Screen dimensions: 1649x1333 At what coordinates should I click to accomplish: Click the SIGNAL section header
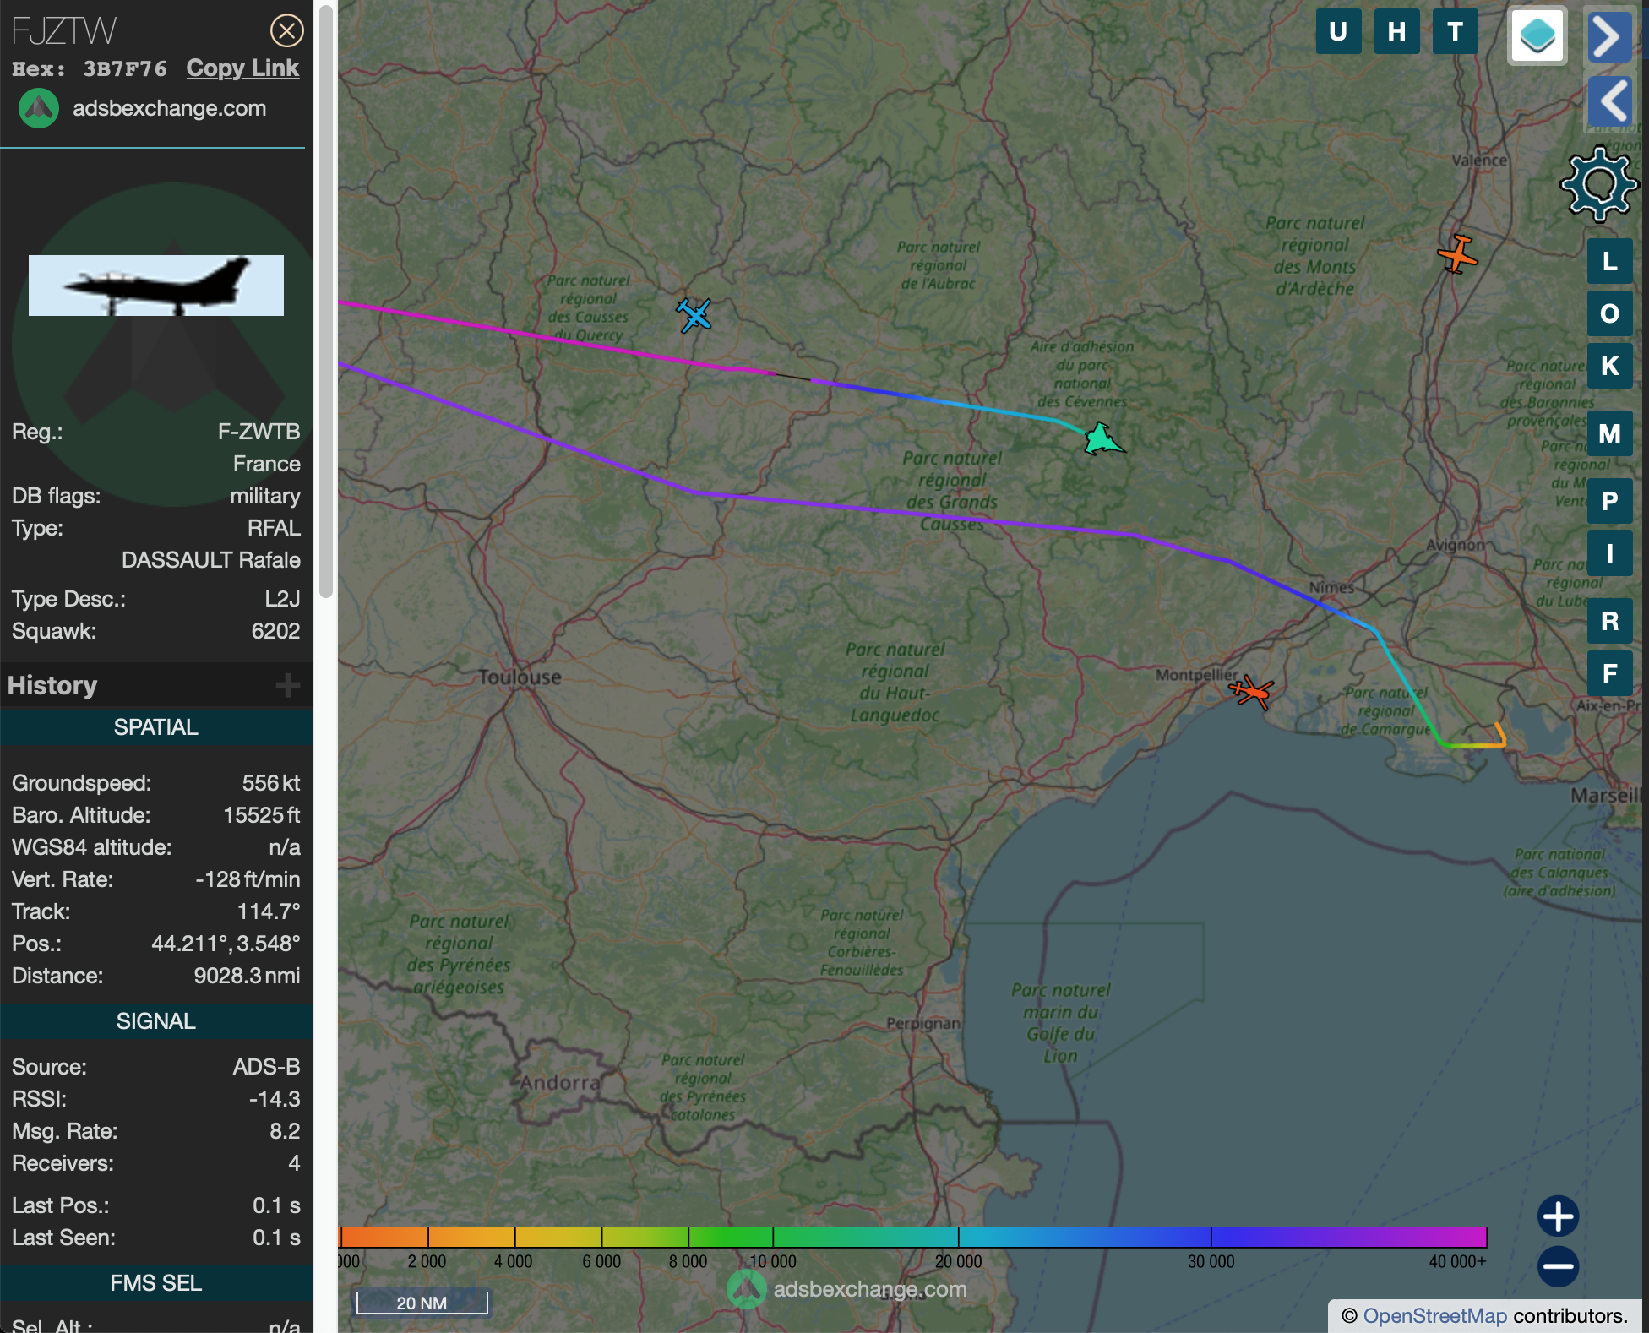[x=156, y=1021]
